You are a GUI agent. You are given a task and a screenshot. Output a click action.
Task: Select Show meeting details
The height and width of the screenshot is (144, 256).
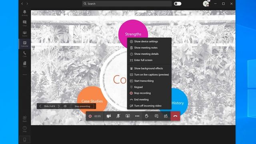point(149,54)
